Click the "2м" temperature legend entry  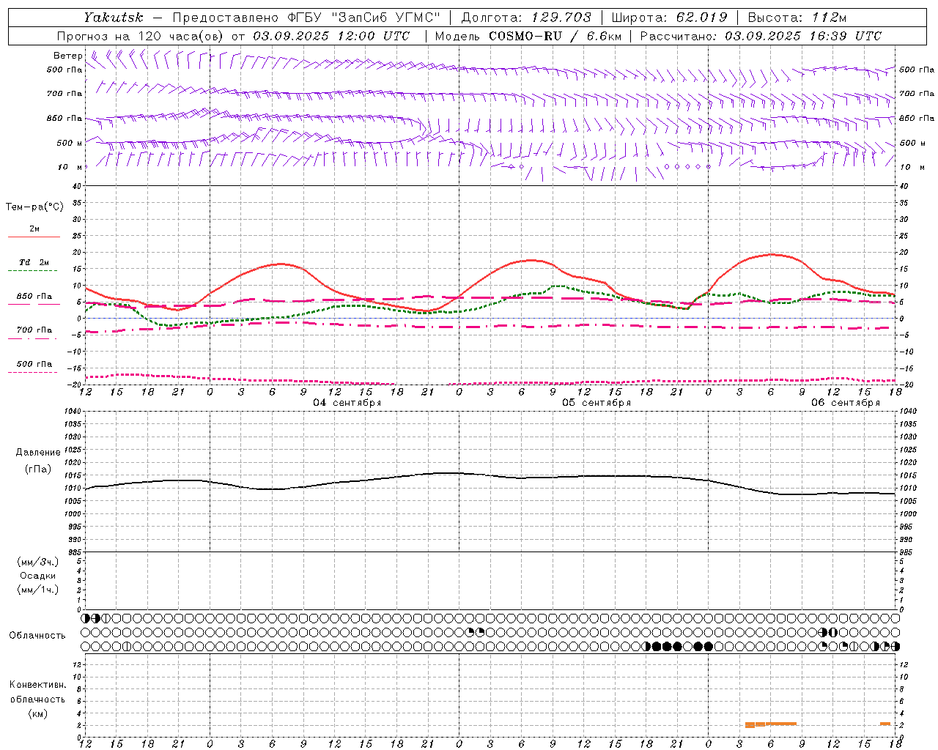34,229
